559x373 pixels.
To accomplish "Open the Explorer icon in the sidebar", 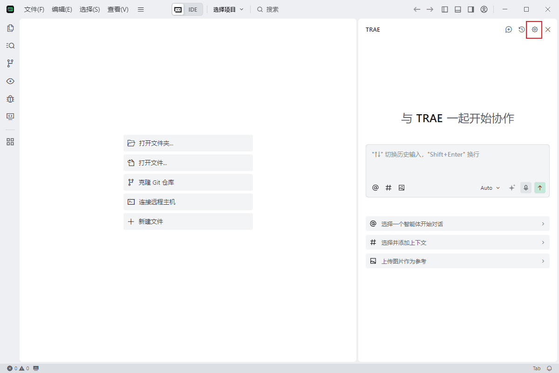I will tap(10, 28).
